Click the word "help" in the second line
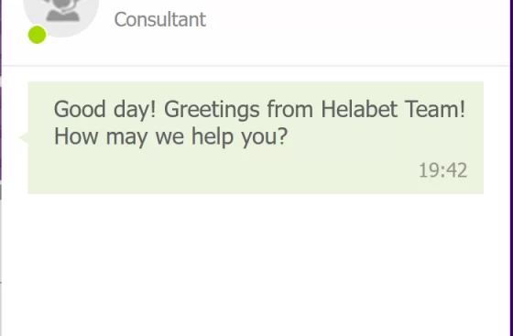Image resolution: width=513 pixels, height=336 pixels. (213, 136)
